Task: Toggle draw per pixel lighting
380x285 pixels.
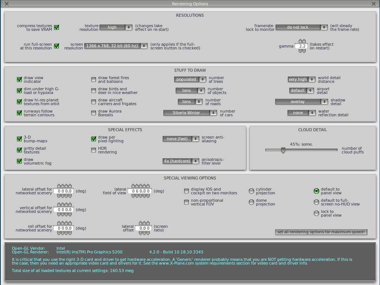Action: tap(94, 139)
